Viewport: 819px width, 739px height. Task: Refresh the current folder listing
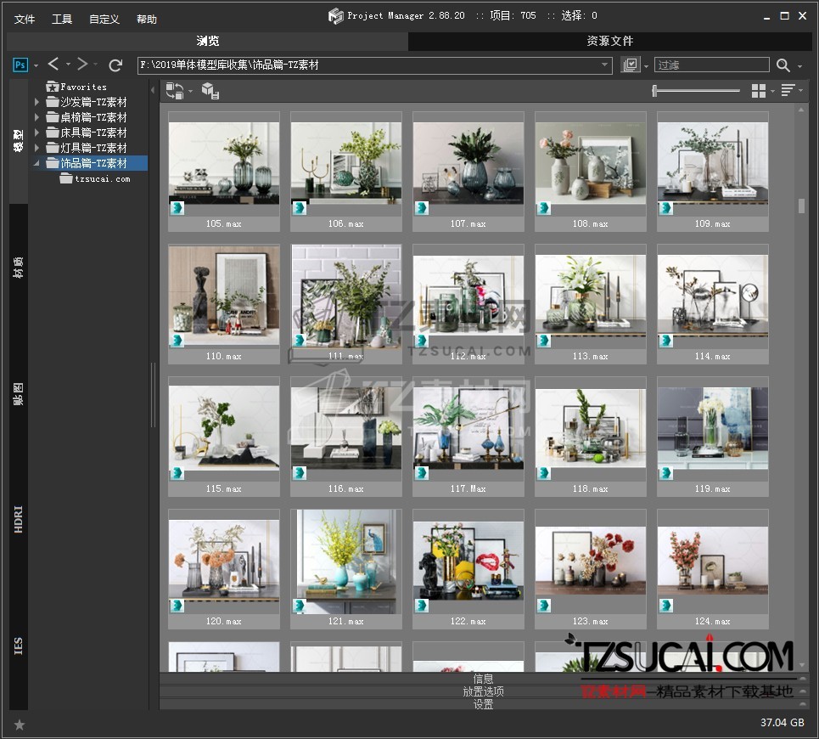116,65
